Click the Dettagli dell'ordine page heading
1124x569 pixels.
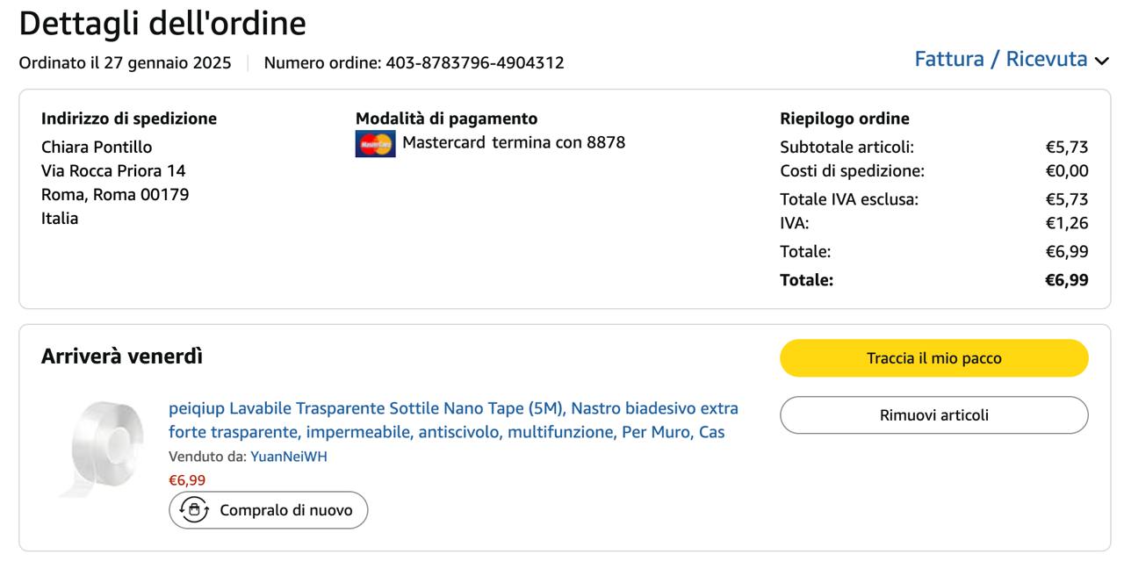tap(162, 24)
